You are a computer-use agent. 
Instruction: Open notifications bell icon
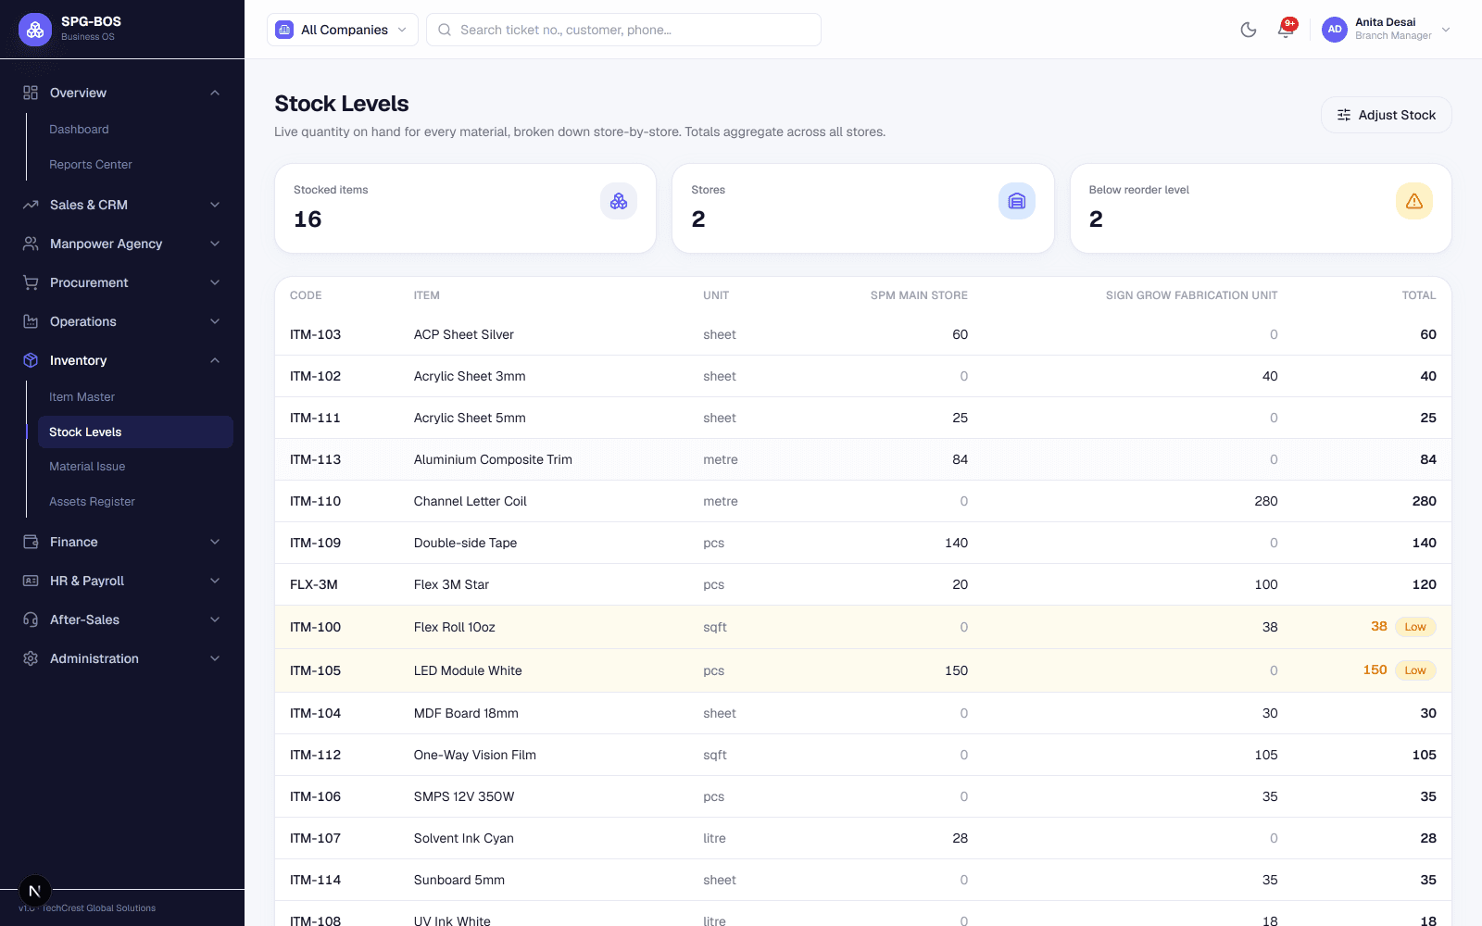pos(1286,30)
